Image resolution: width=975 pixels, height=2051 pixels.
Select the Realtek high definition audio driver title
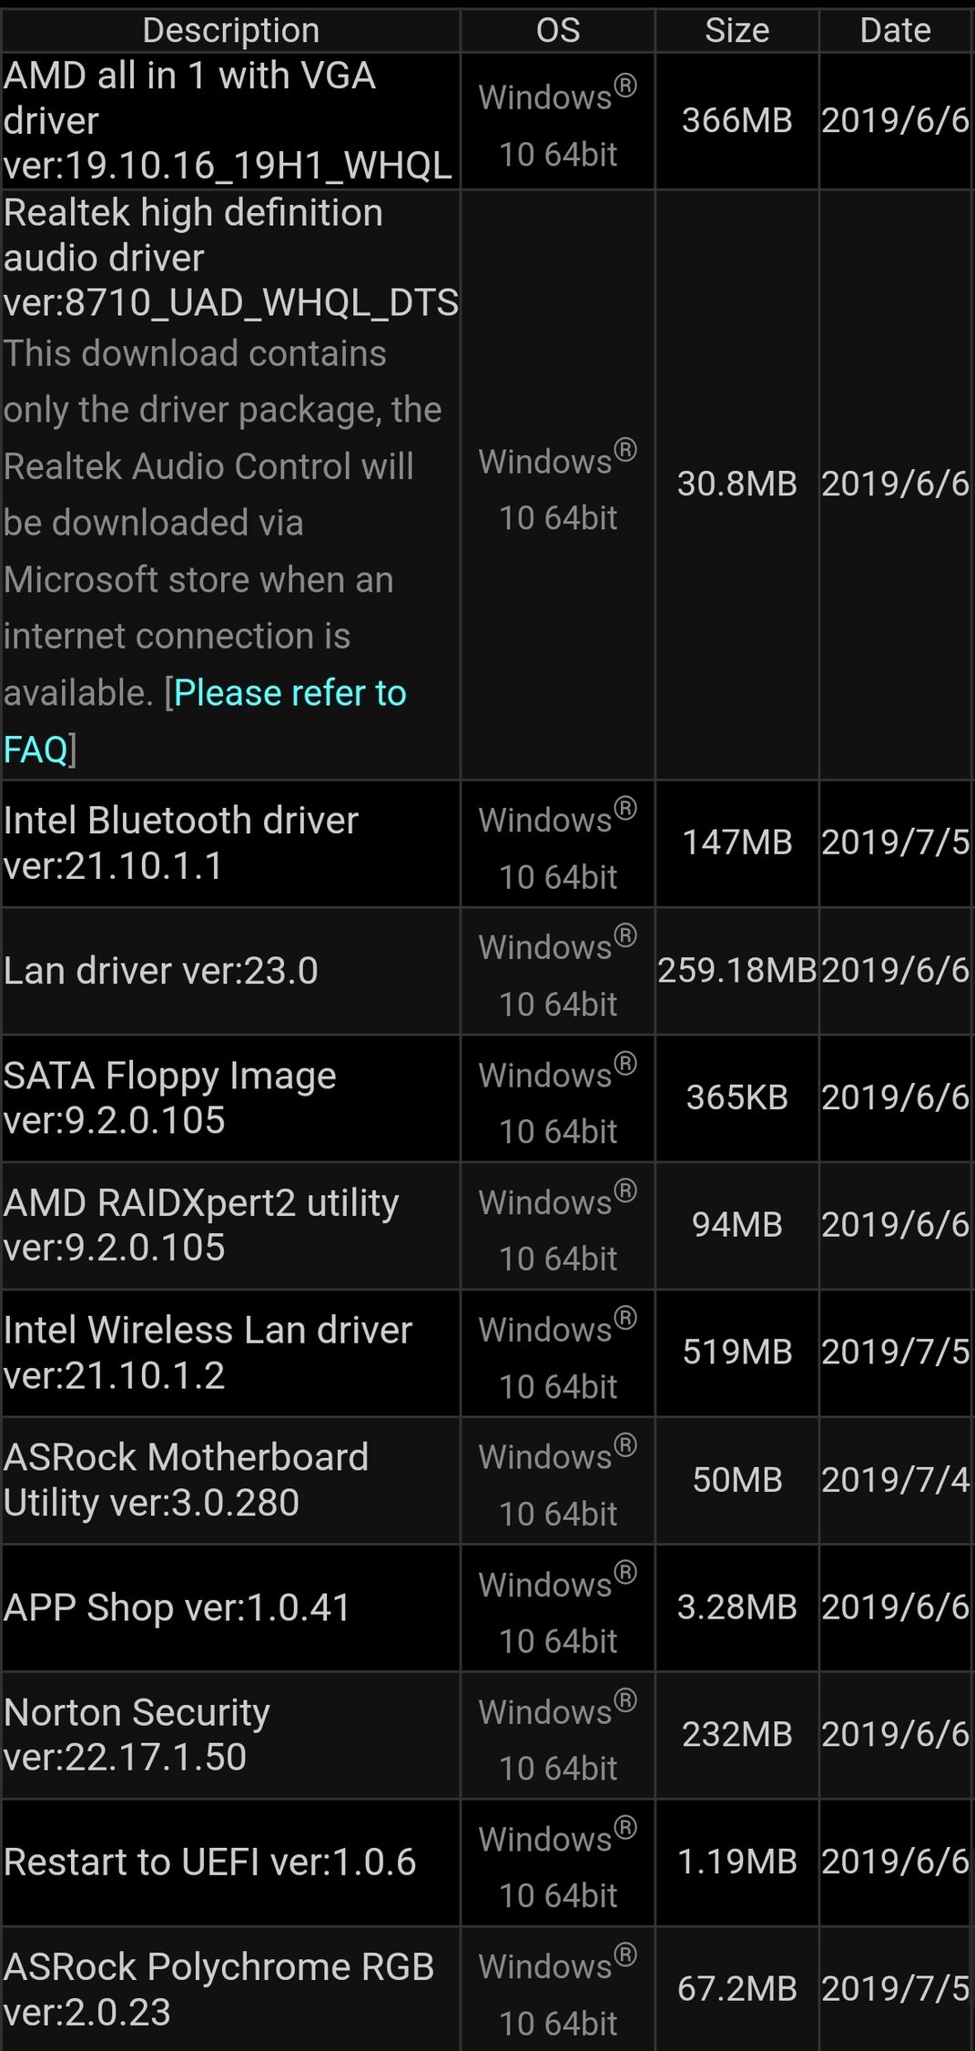pos(229,258)
